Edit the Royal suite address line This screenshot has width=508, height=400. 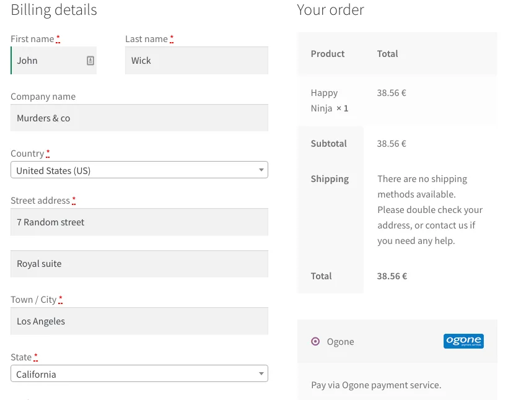(x=139, y=264)
